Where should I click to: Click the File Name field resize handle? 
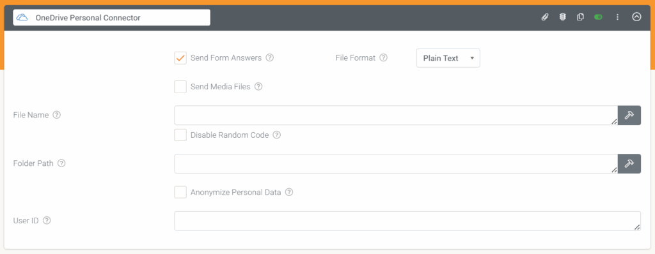click(614, 121)
